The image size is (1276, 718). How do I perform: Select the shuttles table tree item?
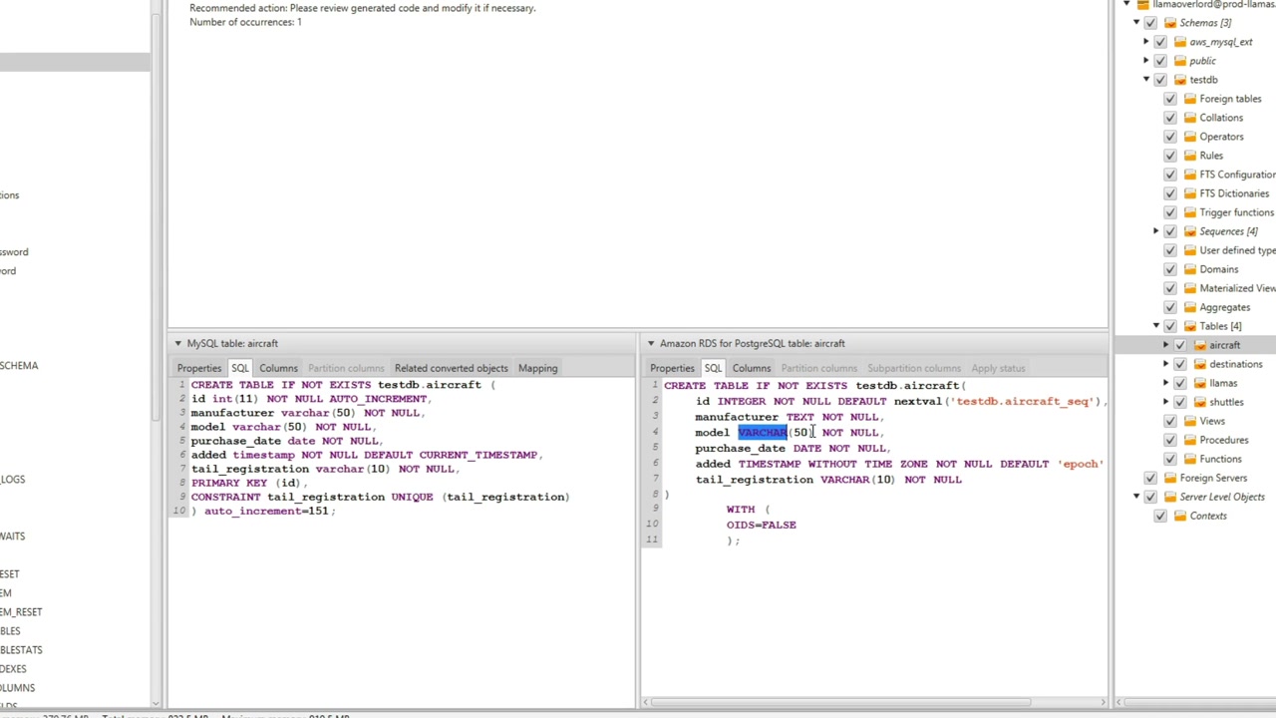point(1226,402)
